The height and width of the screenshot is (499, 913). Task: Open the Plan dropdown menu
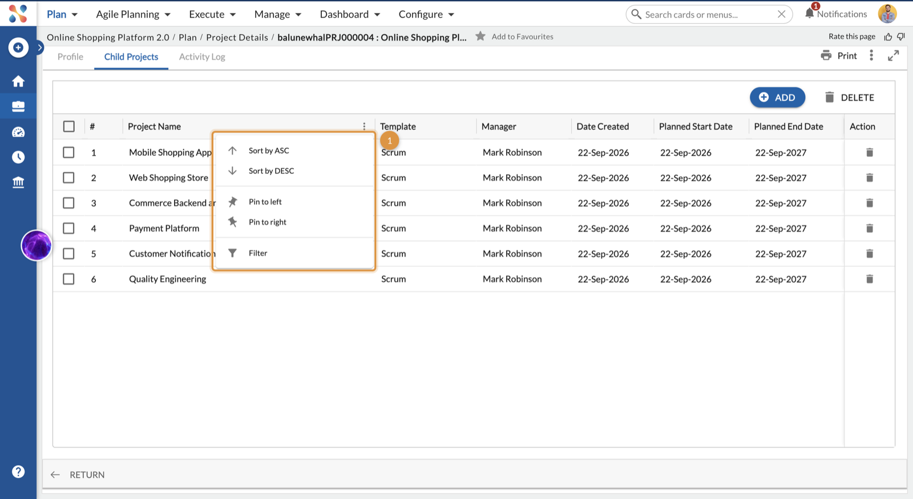62,14
